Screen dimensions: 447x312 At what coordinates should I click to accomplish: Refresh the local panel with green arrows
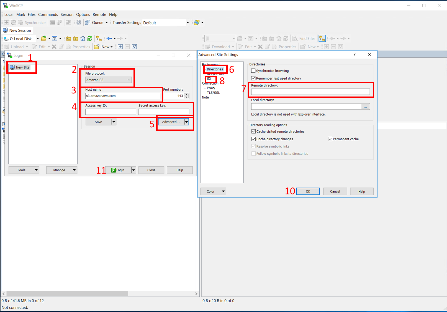pos(90,38)
